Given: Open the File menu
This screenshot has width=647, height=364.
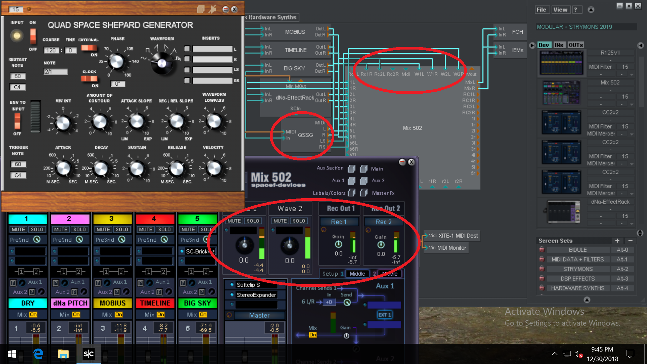Looking at the screenshot, I should click(x=541, y=10).
